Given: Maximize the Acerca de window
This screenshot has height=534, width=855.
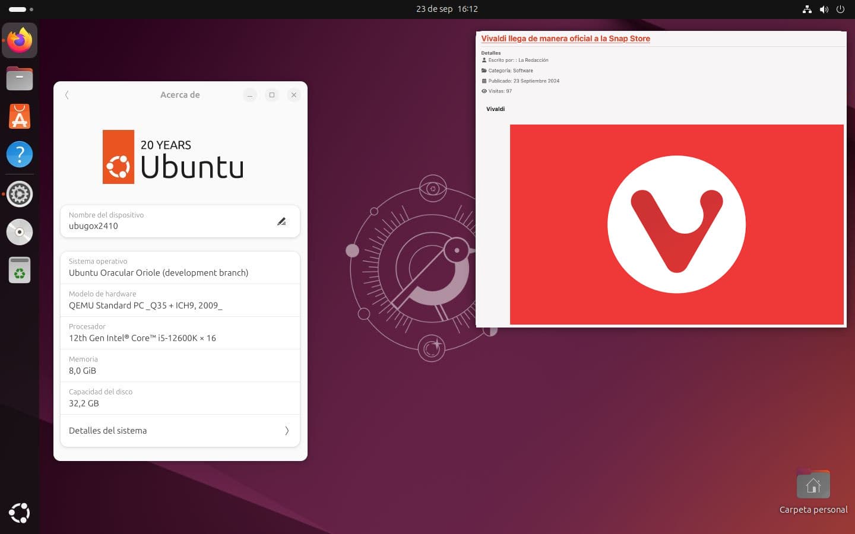Looking at the screenshot, I should pyautogui.click(x=272, y=95).
